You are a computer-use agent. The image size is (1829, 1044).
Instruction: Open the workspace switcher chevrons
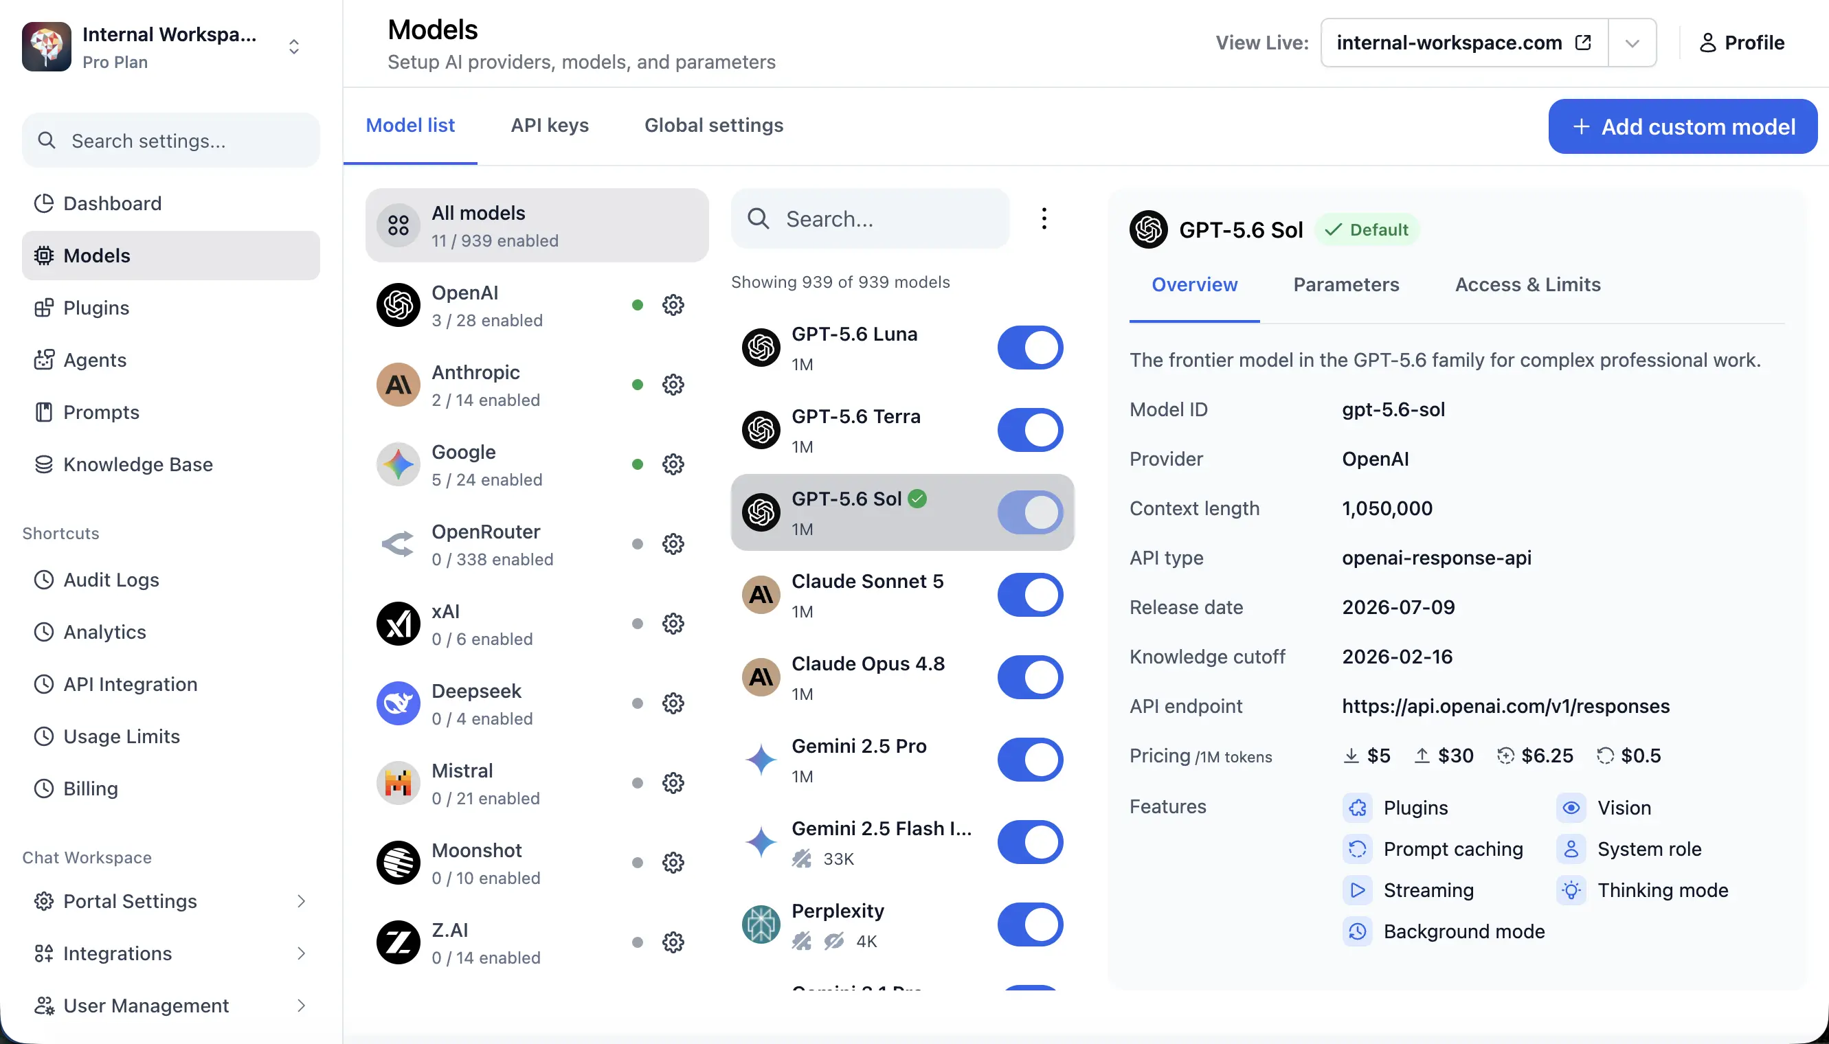pyautogui.click(x=294, y=47)
